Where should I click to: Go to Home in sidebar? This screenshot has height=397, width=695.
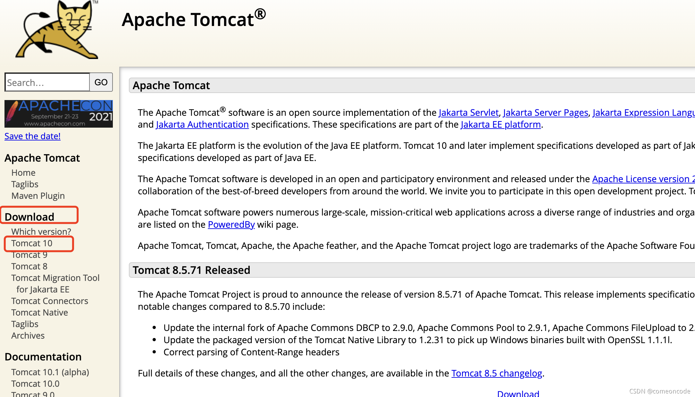(x=23, y=173)
